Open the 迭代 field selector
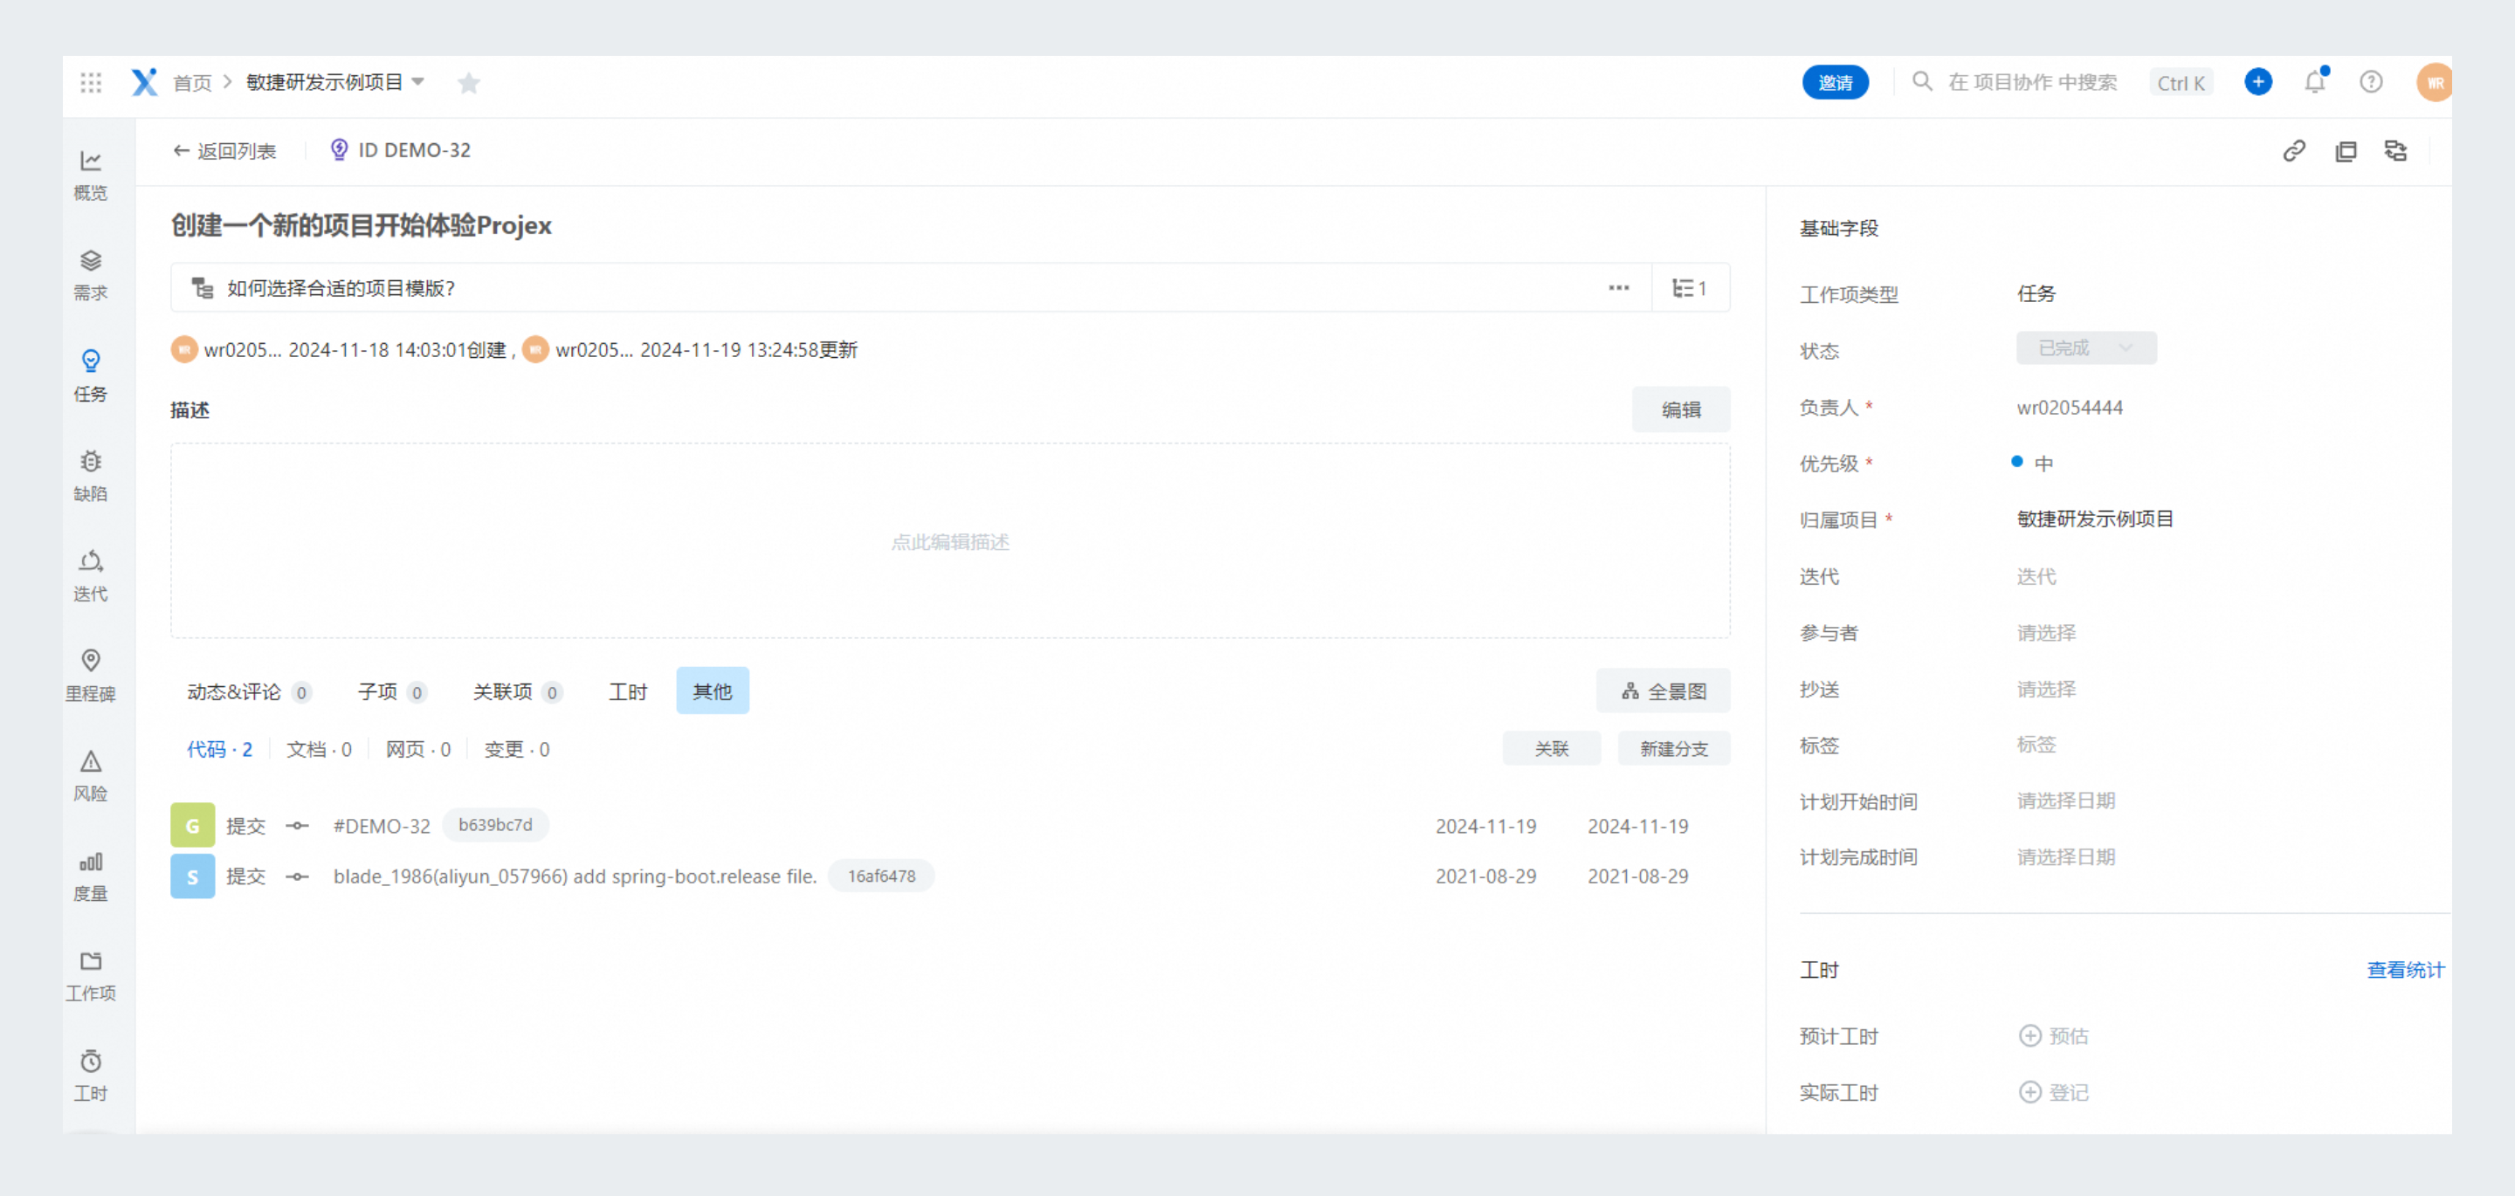The image size is (2515, 1196). coord(2036,576)
